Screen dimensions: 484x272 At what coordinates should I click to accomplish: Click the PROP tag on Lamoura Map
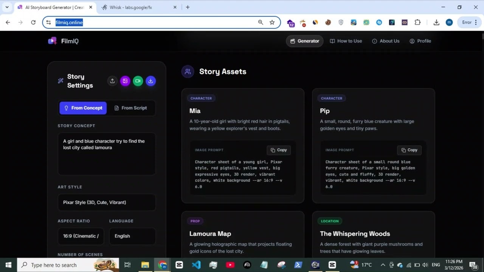(195, 221)
